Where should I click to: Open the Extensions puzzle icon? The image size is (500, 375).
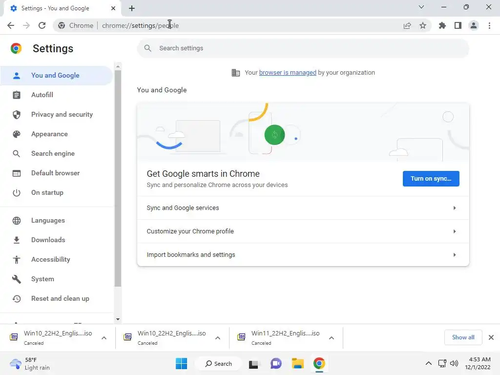(442, 25)
